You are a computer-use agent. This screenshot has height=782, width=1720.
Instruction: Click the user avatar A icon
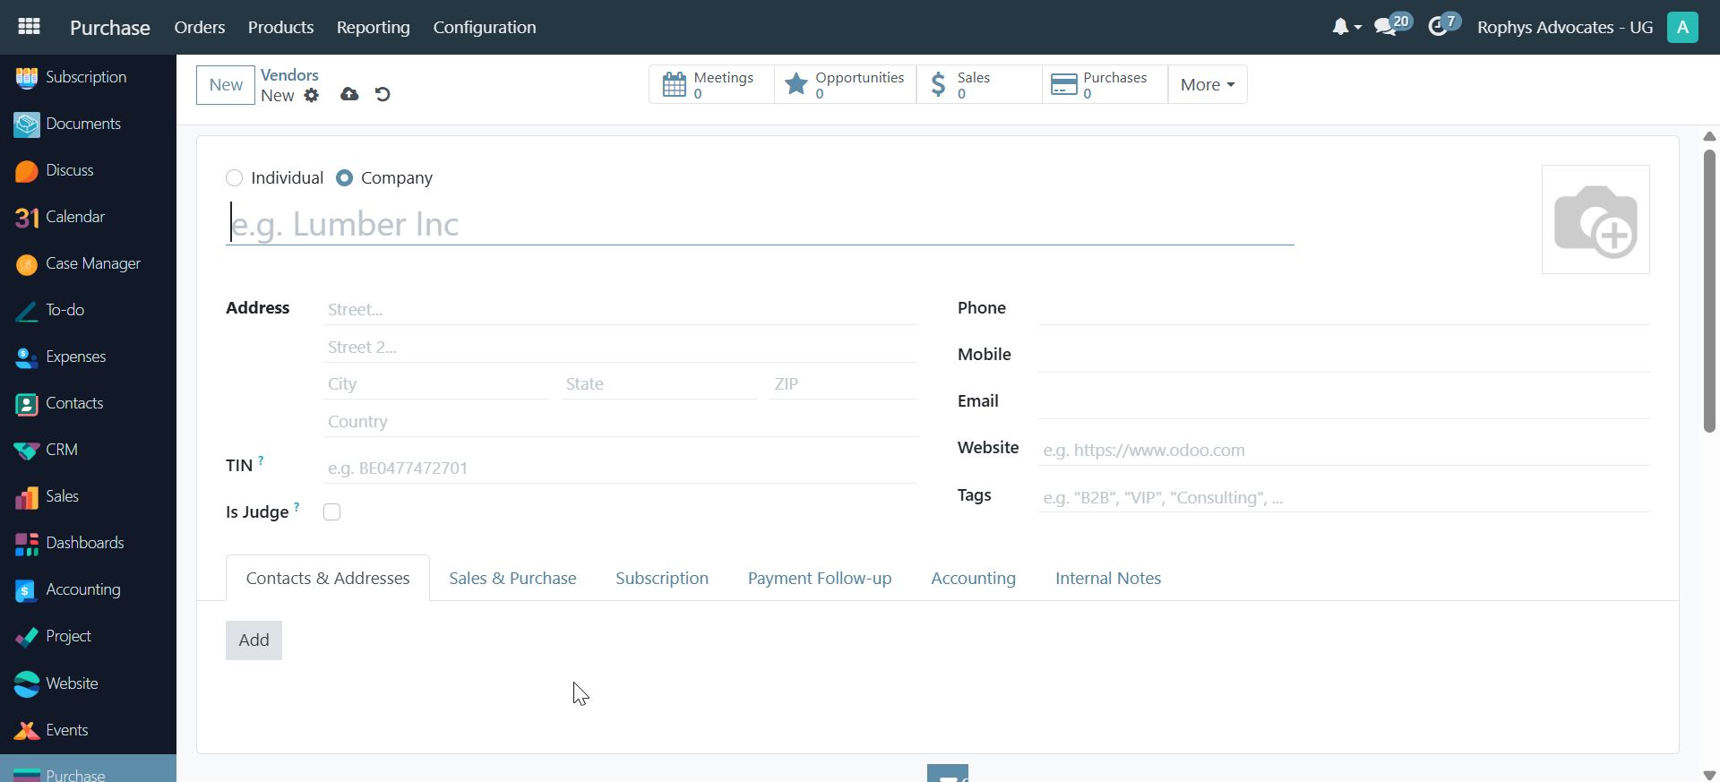1682,27
